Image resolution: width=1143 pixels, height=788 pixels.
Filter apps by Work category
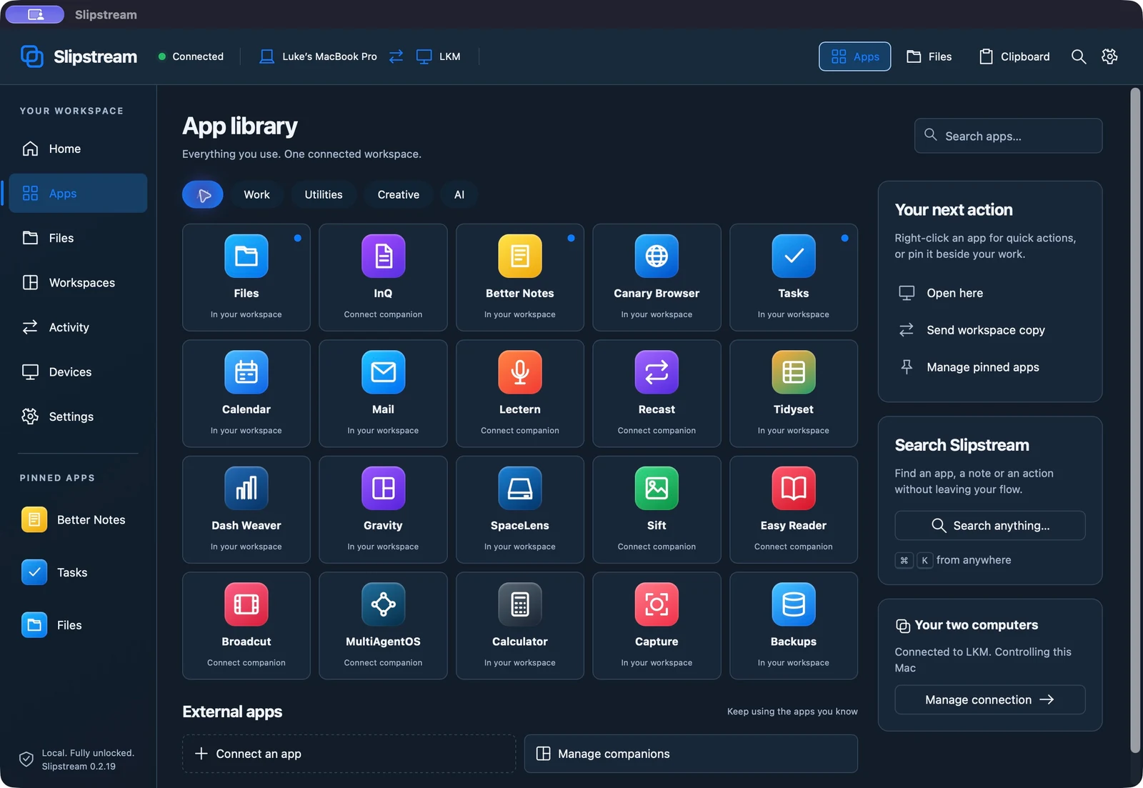[x=256, y=194]
